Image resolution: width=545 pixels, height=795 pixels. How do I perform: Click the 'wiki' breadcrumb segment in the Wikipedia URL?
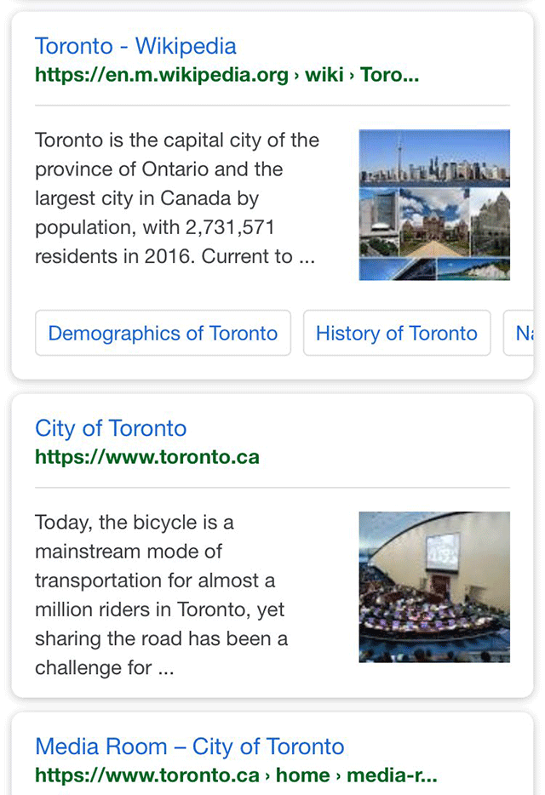(324, 75)
